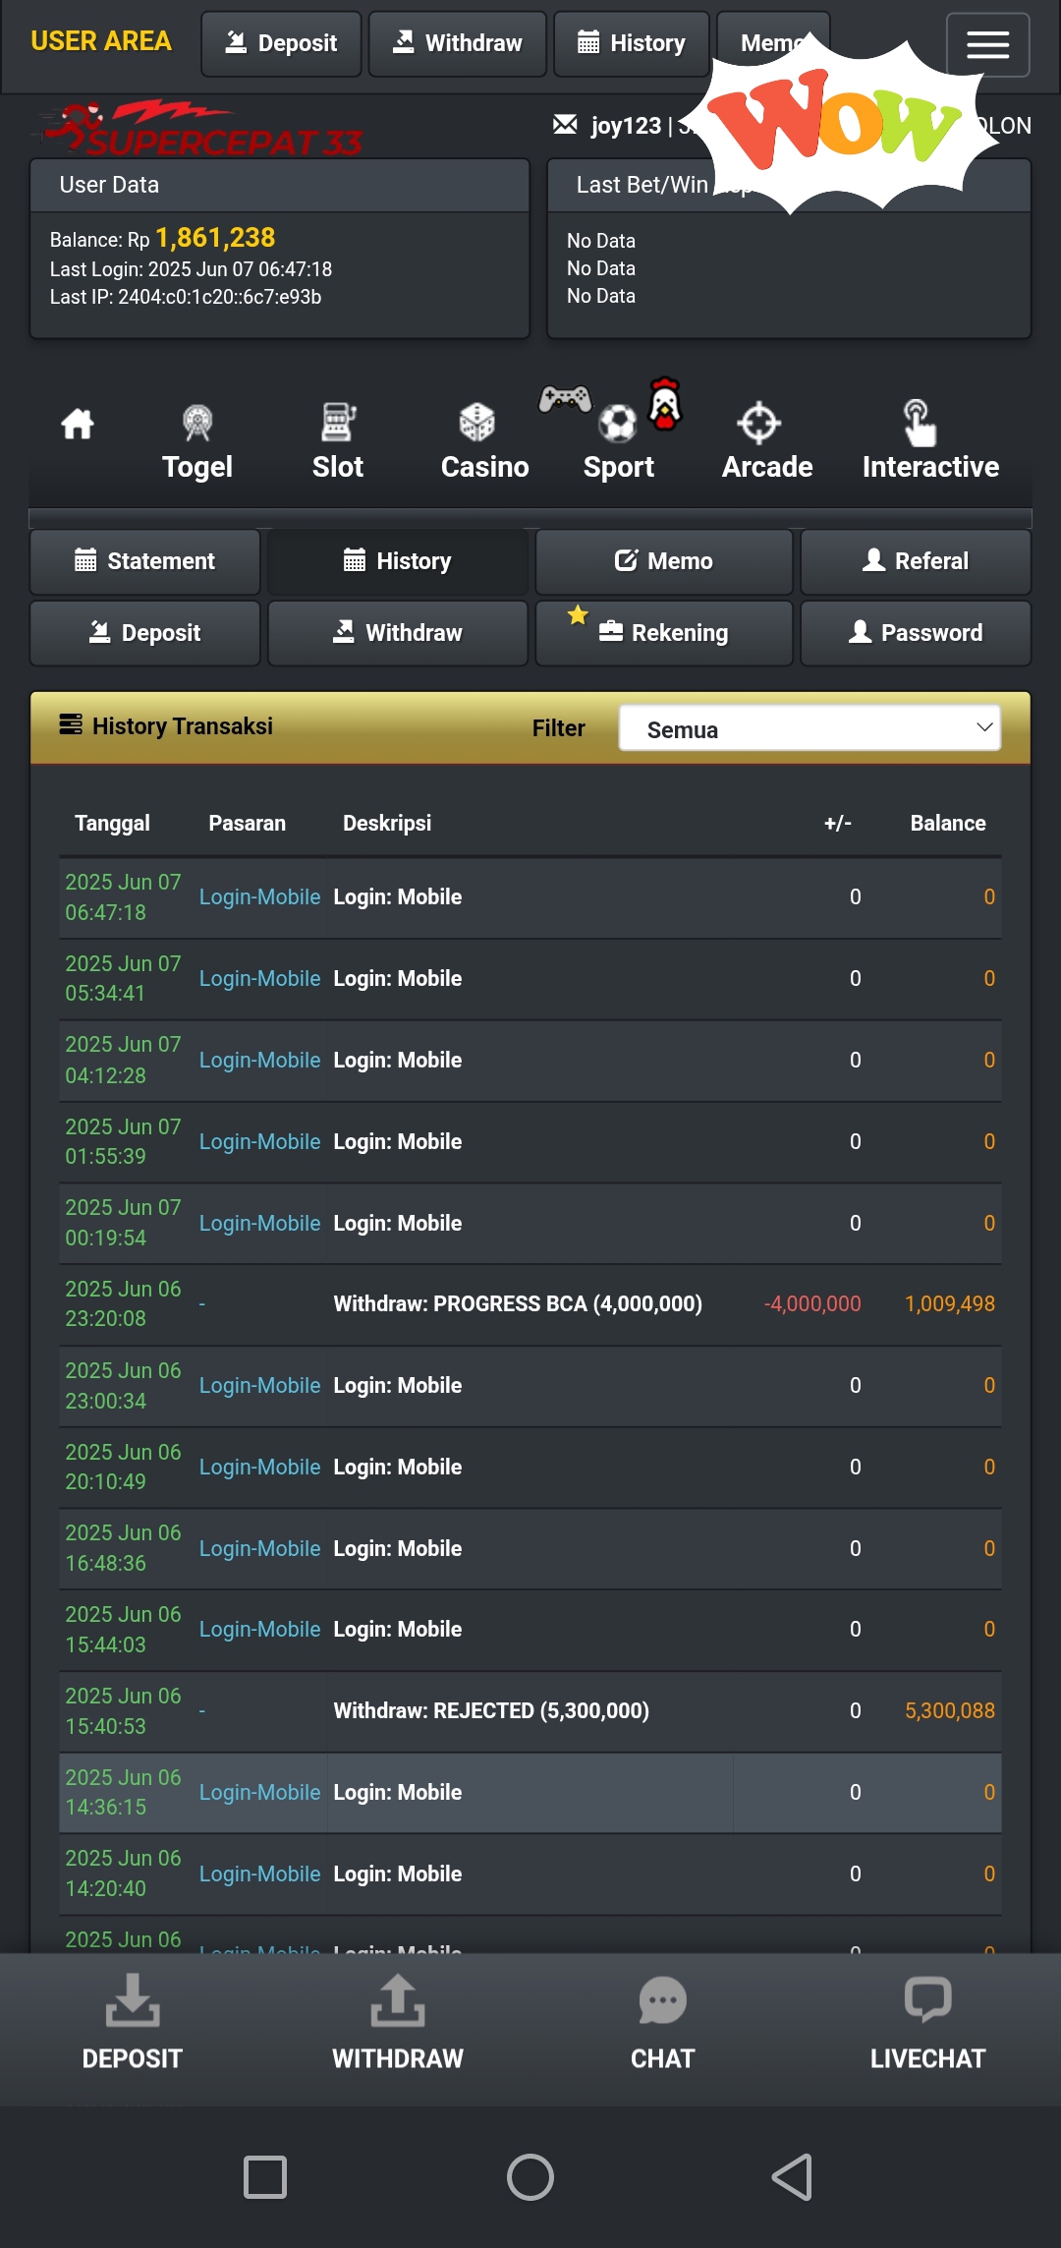Screen dimensions: 1061x2248
Task: Tap the home icon in game navigation
Action: (x=78, y=425)
